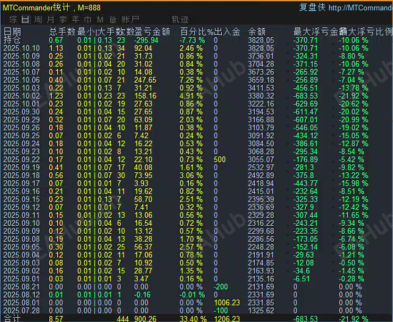Click balance 3704.28 for 2025.10.08
This screenshot has width=393, height=322.
pyautogui.click(x=261, y=64)
